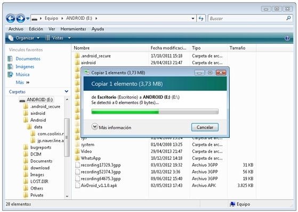Sort by Fecha modificación column header
298x212 pixels.
[x=168, y=48]
